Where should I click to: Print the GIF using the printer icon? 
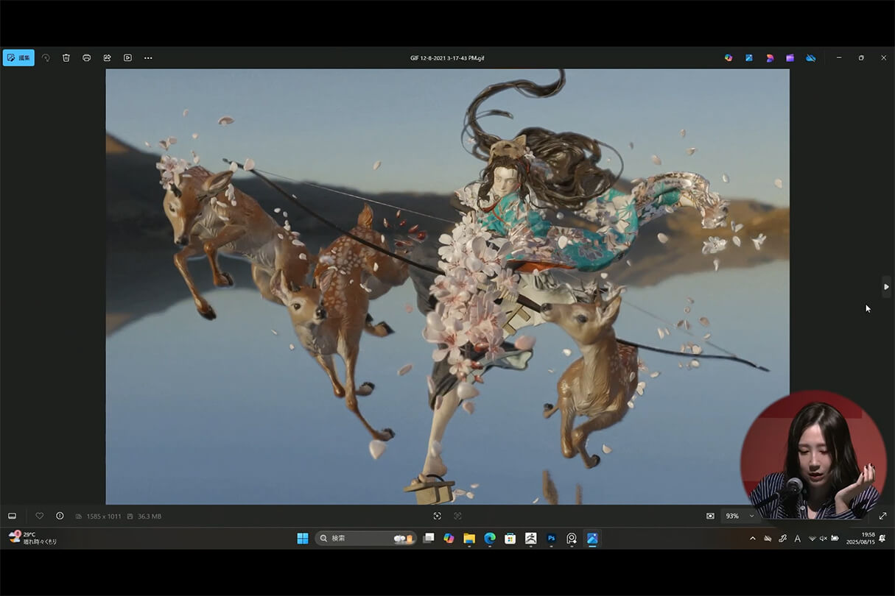click(x=86, y=57)
